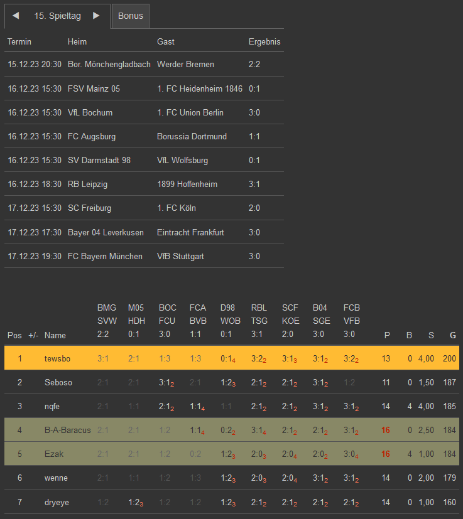Viewport: 463px width, 519px height.
Task: Switch to the Bonus tab
Action: point(131,16)
